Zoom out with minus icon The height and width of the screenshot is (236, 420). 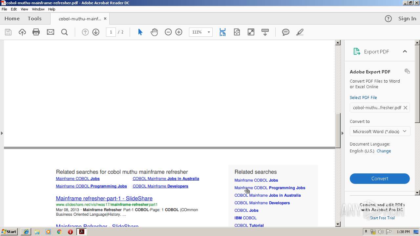coord(168,32)
